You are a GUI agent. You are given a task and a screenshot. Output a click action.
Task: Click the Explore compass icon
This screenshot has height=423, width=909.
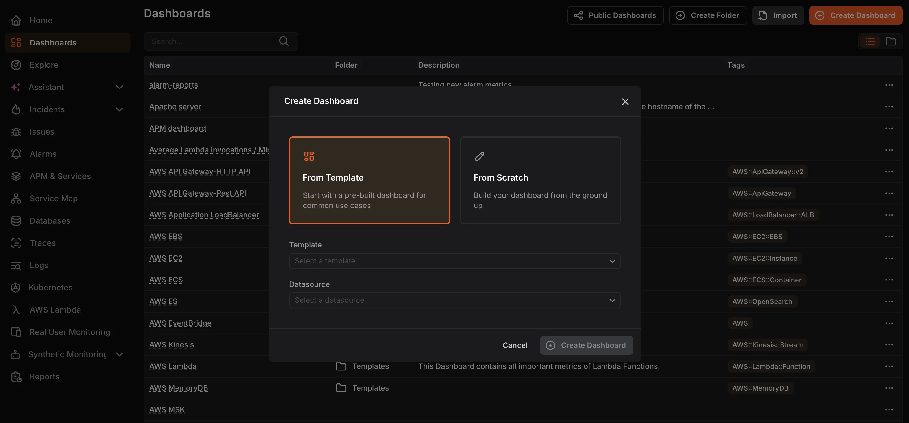tap(16, 65)
